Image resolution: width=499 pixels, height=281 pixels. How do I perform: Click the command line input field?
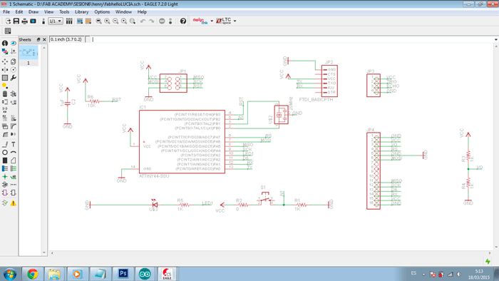[x=292, y=39]
